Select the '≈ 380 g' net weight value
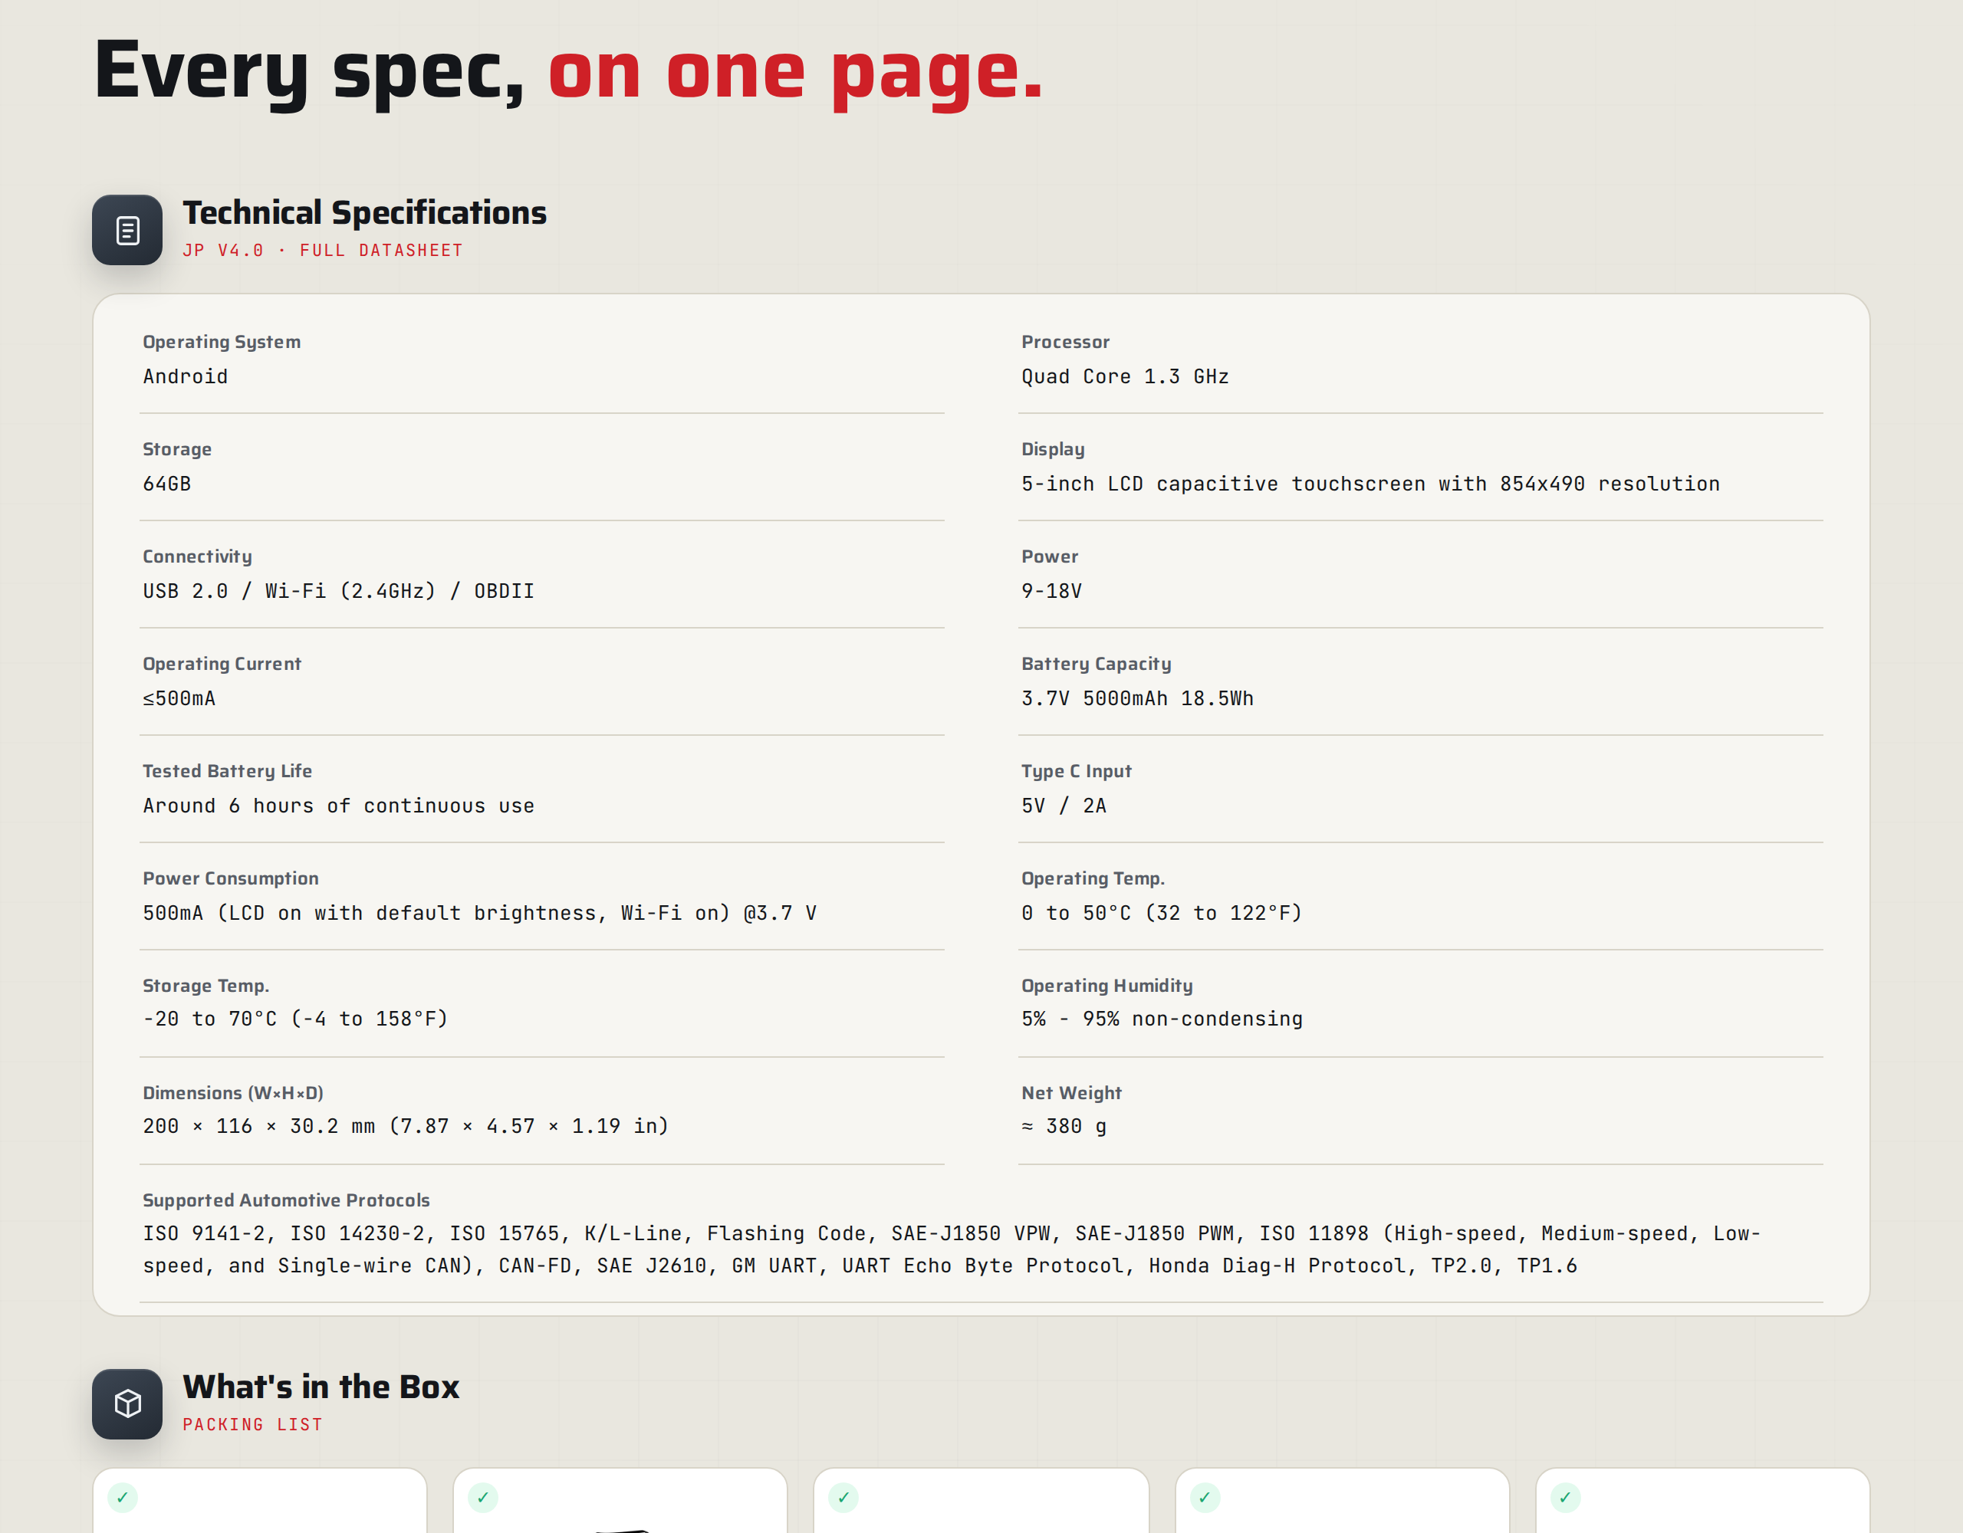 pyautogui.click(x=1064, y=1126)
